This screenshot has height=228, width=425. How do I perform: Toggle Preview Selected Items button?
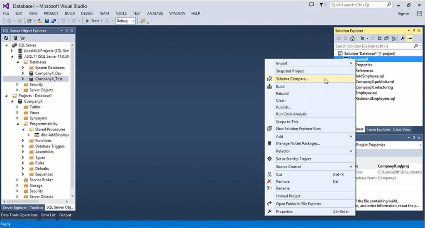point(409,39)
